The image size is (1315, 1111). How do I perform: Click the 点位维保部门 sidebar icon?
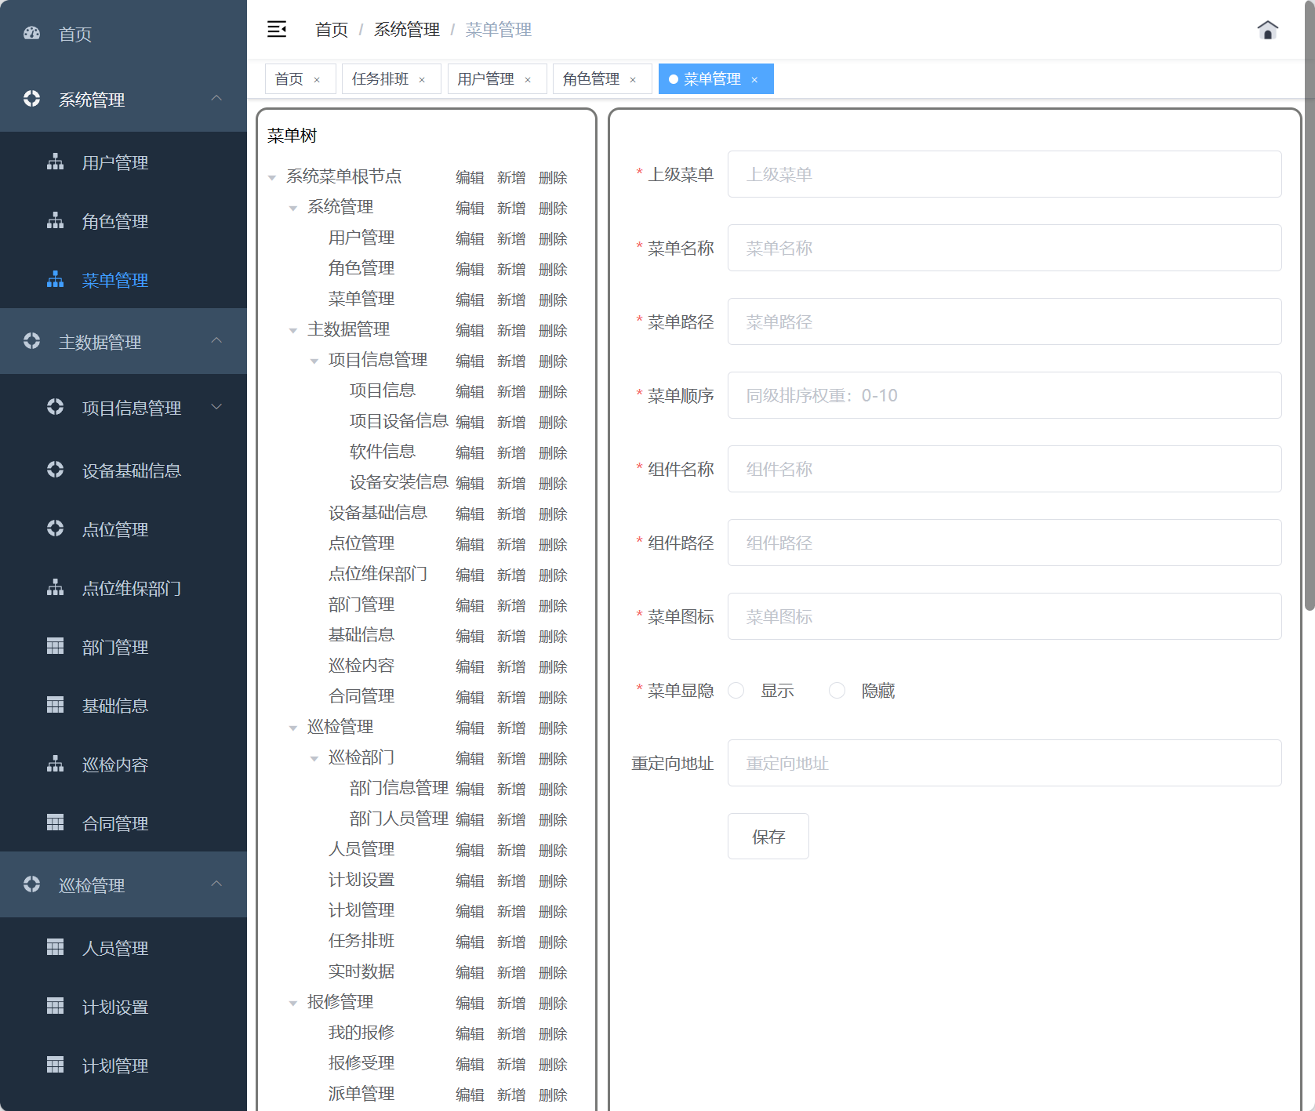[55, 587]
